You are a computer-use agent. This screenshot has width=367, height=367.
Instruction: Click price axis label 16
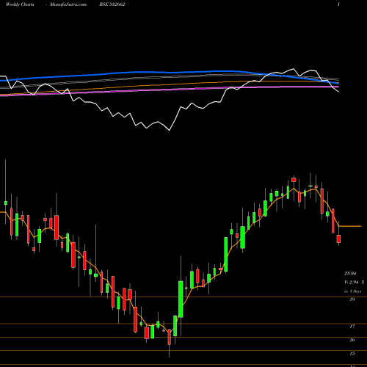click(x=352, y=340)
